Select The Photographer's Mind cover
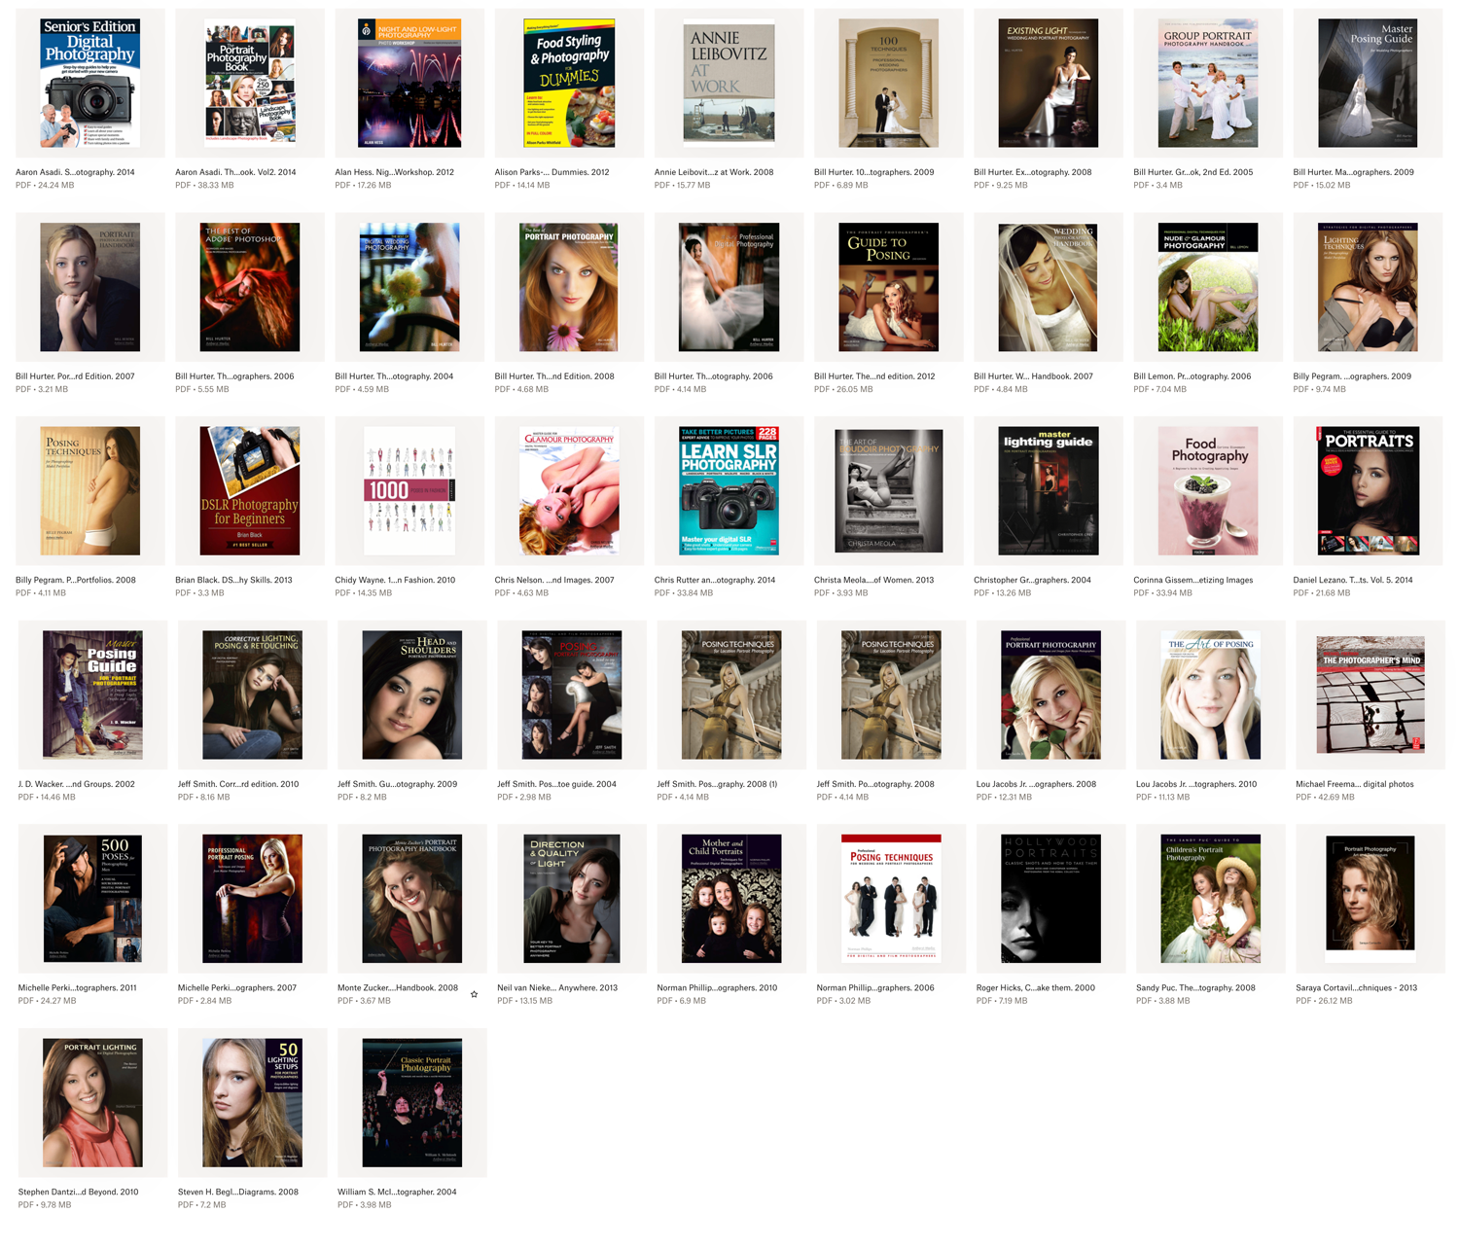Image resolution: width=1459 pixels, height=1248 pixels. tap(1370, 695)
